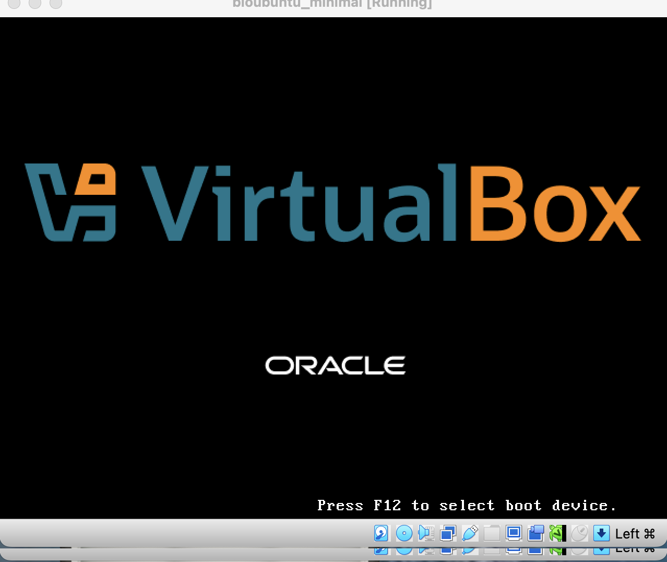The height and width of the screenshot is (562, 667).
Task: Click the green turtle CPU execution icon
Action: click(557, 533)
